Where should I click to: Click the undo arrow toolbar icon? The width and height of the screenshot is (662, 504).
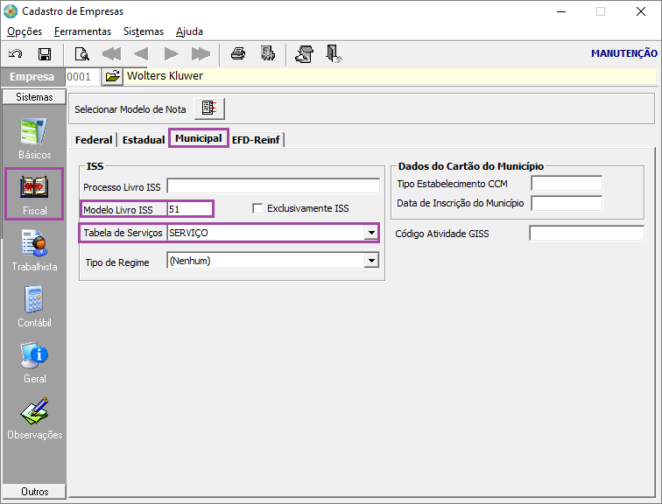(16, 54)
